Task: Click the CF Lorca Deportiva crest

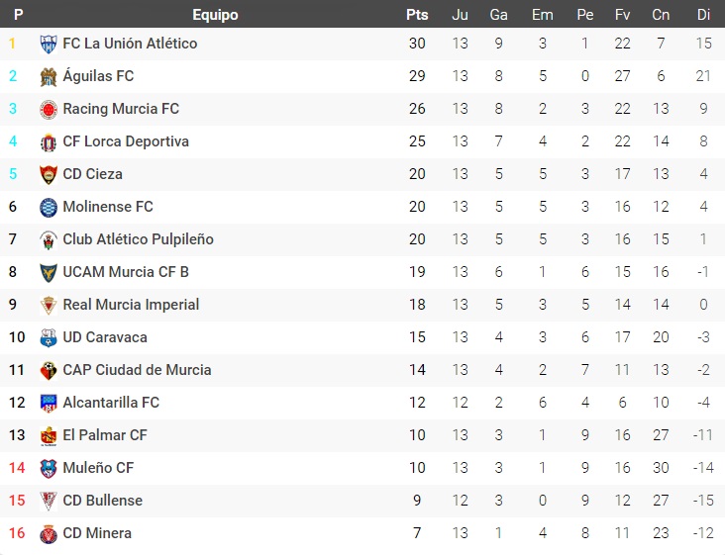Action: [49, 142]
